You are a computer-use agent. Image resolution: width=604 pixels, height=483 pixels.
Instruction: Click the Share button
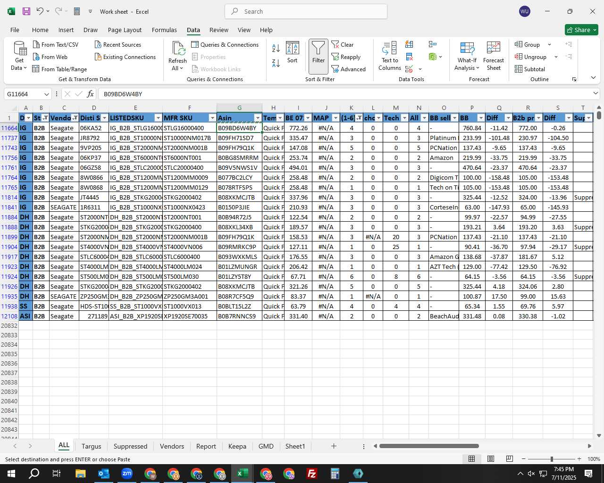[x=581, y=30]
